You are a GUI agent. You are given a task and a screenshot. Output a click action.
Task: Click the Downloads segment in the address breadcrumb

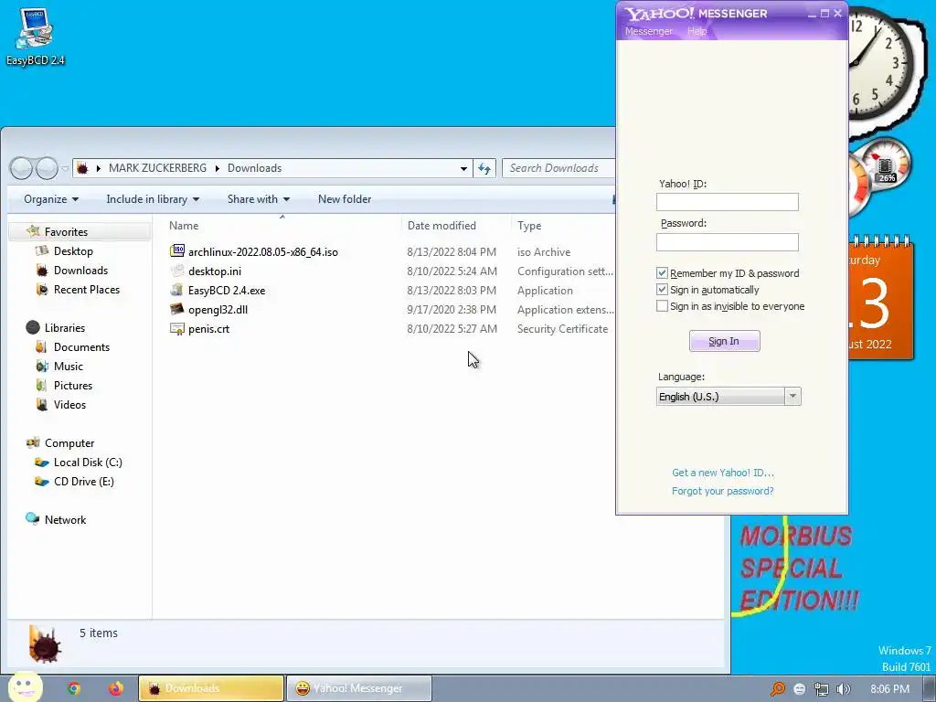(254, 168)
